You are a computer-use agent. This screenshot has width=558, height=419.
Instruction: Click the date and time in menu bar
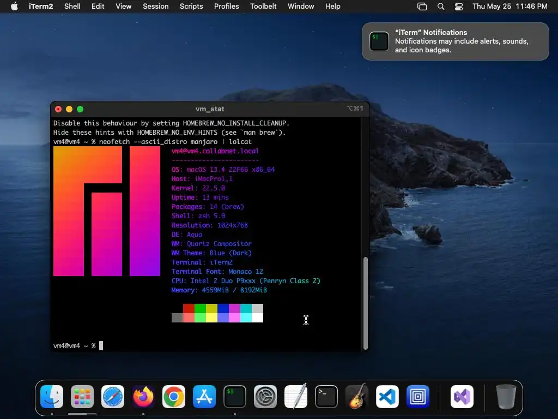point(510,6)
